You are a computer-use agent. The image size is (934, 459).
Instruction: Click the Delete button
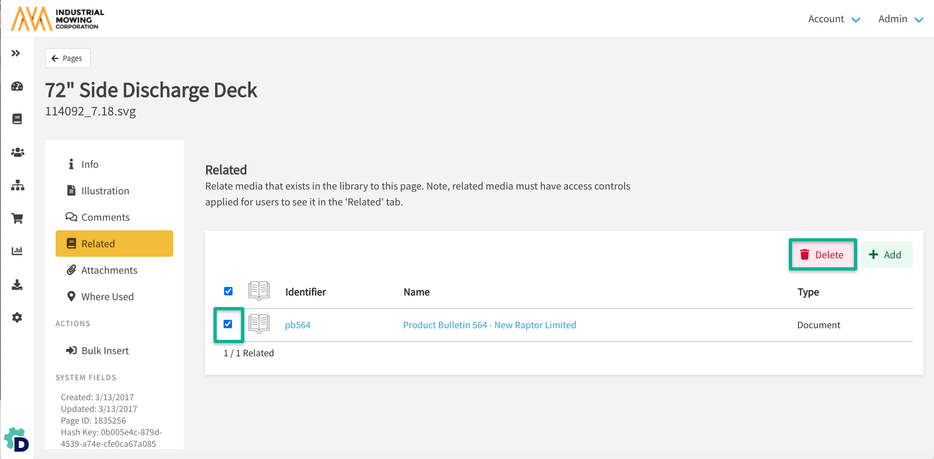click(822, 255)
